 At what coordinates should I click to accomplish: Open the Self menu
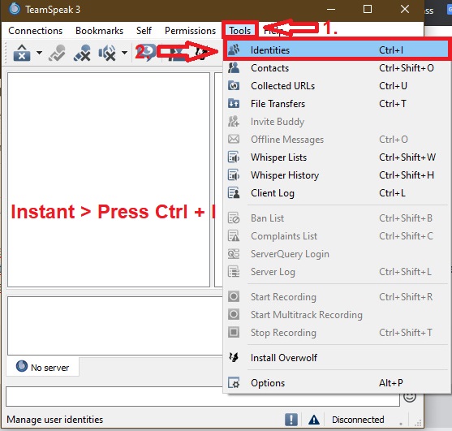[x=144, y=31]
